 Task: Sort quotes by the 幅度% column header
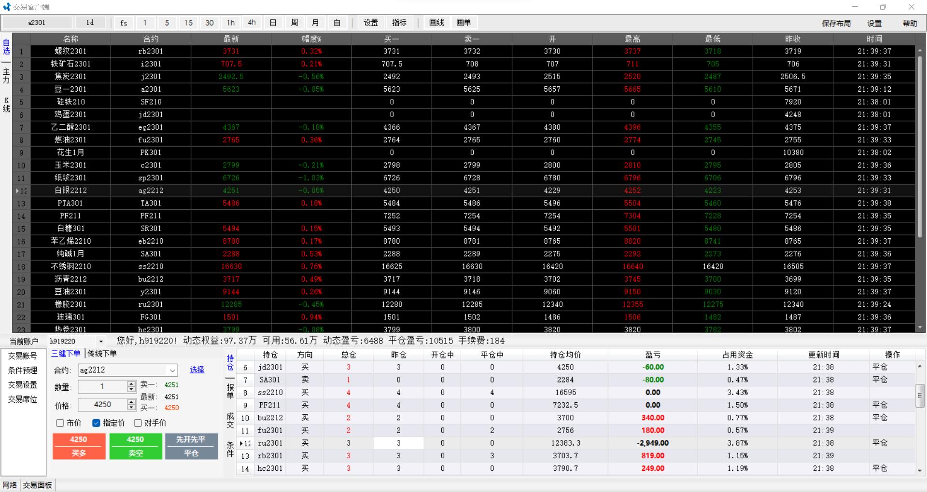(x=311, y=39)
